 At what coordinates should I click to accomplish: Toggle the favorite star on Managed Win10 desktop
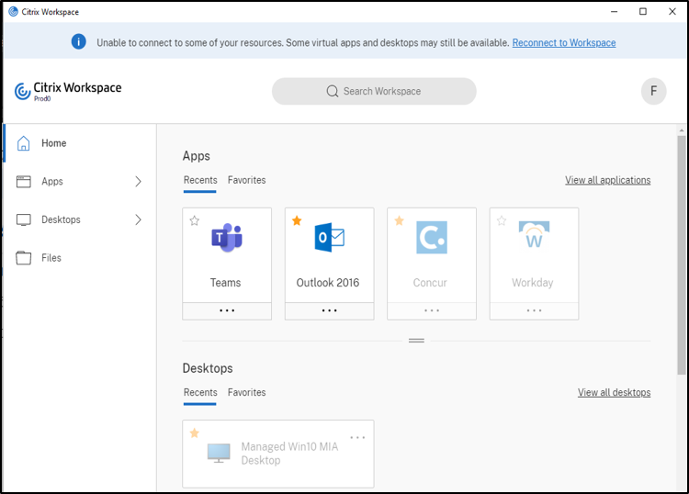coord(194,433)
